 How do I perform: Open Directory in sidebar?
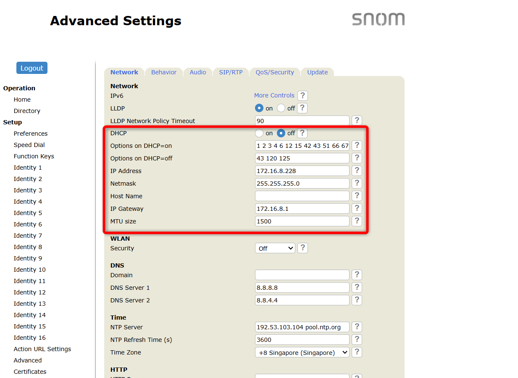27,111
